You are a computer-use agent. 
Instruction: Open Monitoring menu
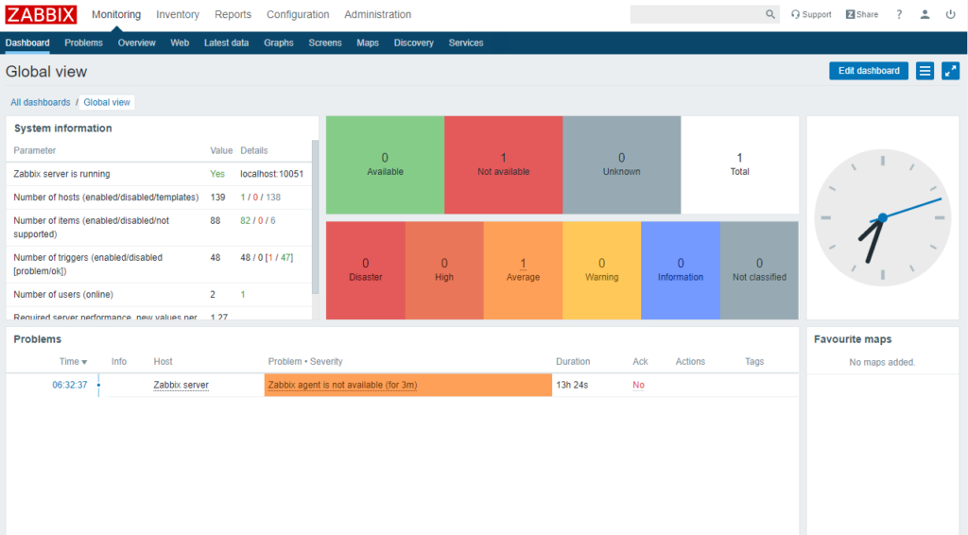click(x=116, y=14)
